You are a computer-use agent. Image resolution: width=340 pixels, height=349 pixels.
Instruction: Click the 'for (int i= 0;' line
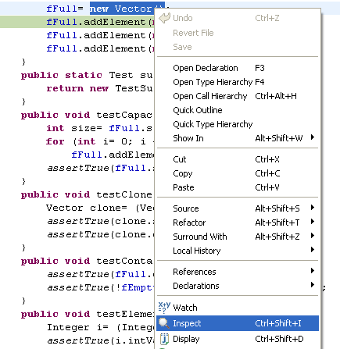[89, 141]
